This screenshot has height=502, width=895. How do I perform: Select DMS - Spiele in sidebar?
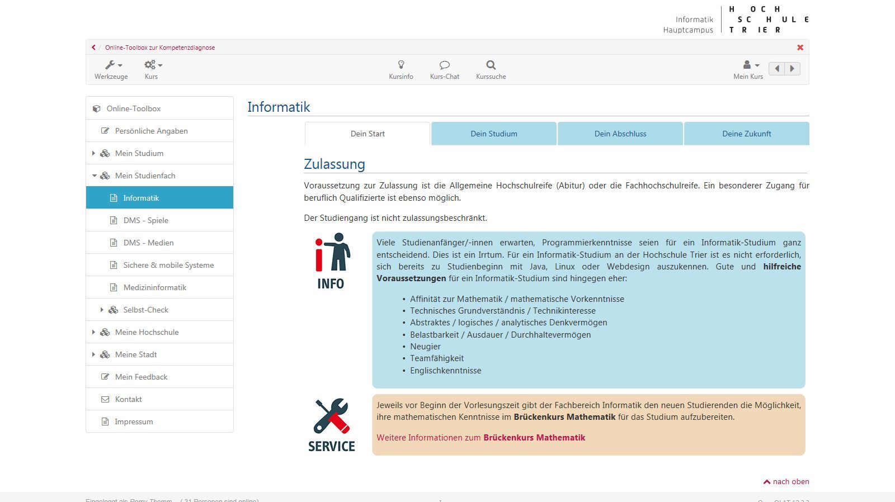click(x=145, y=220)
